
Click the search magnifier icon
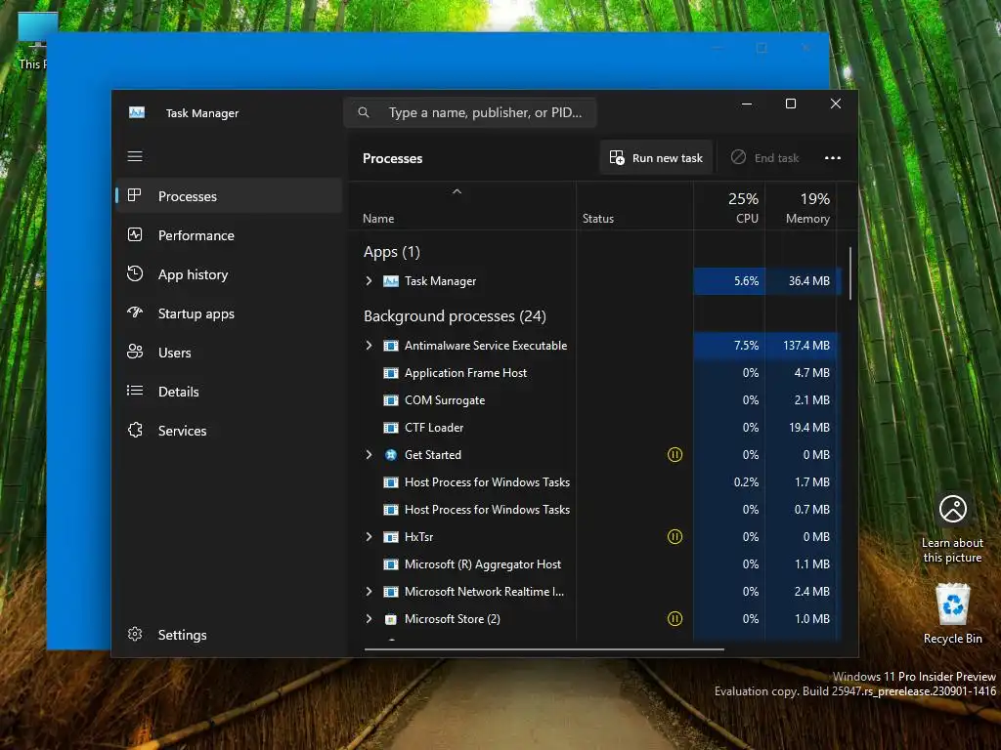pos(364,112)
